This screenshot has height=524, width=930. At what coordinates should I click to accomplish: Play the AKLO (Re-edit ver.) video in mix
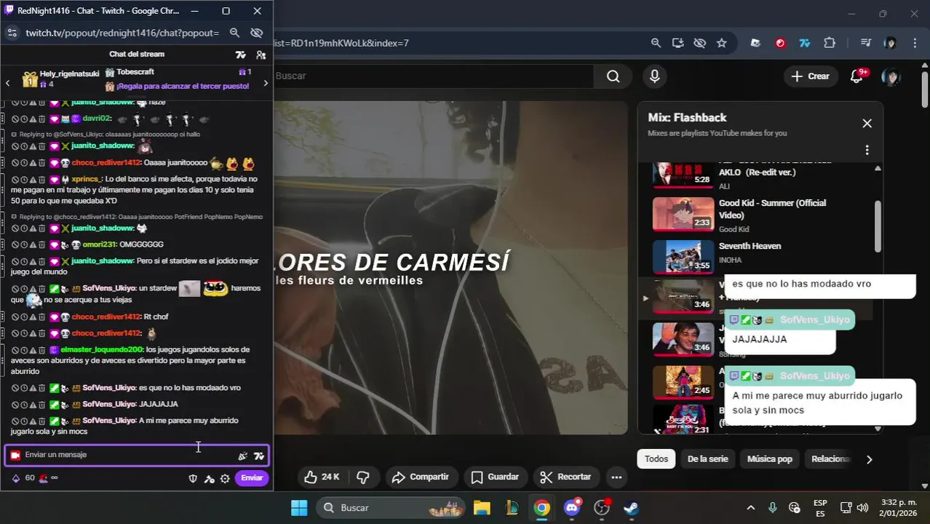point(757,175)
